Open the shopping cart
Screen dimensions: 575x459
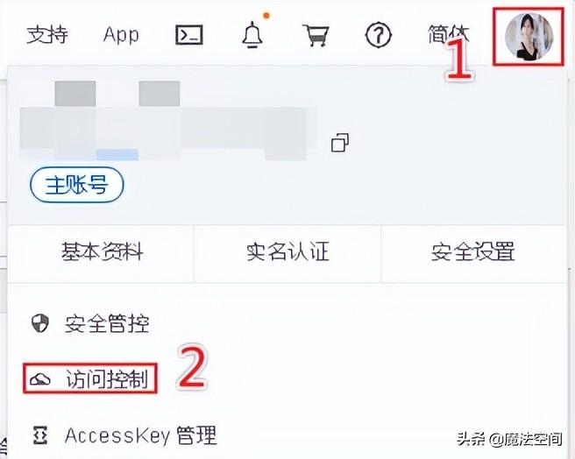316,35
